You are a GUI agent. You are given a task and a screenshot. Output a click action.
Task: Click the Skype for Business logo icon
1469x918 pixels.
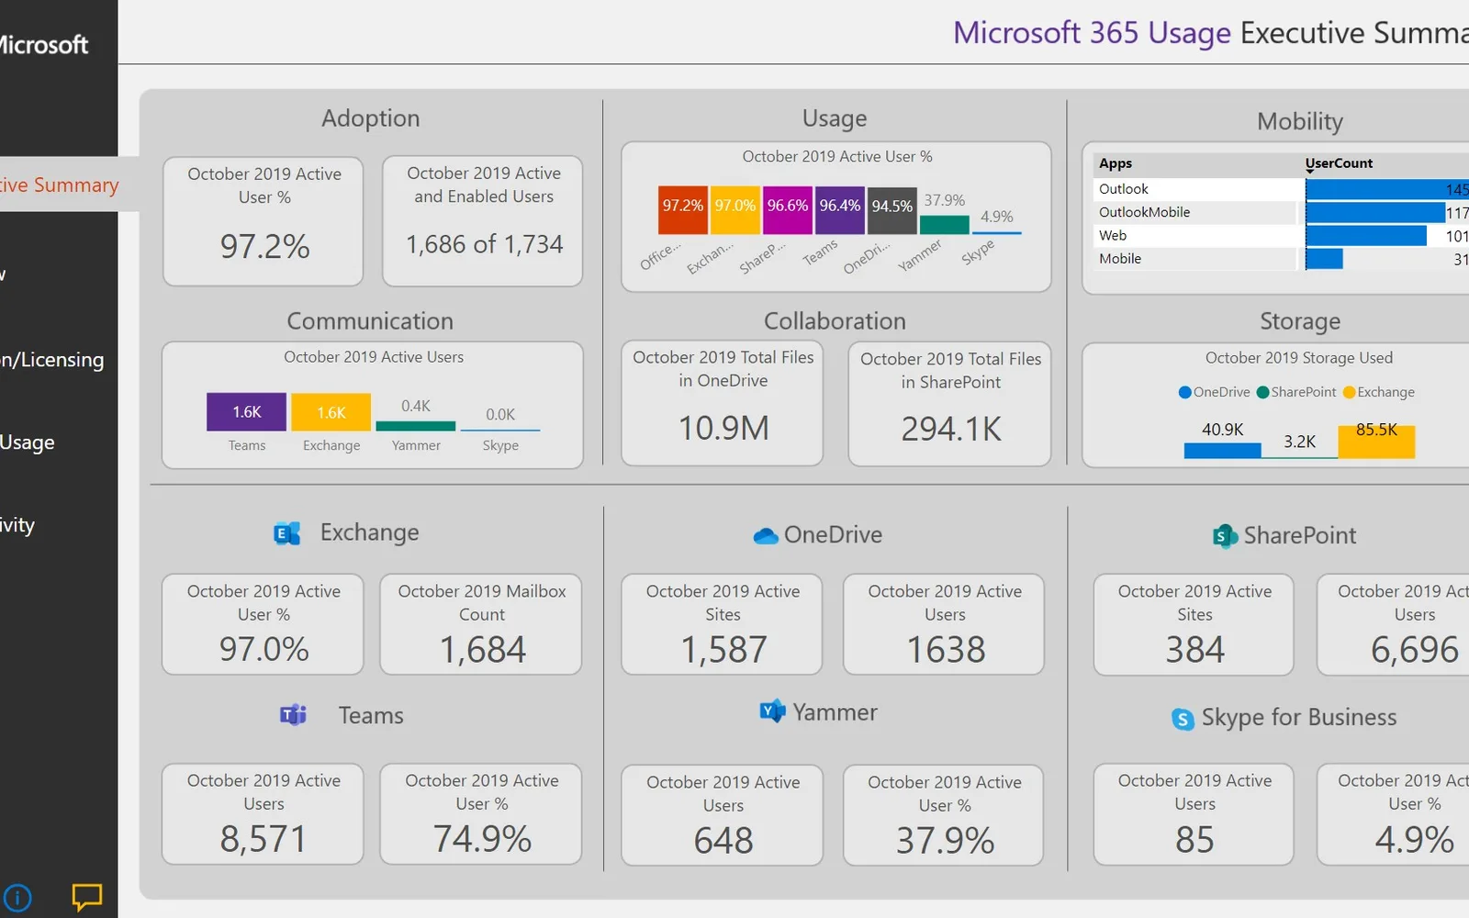click(1183, 719)
